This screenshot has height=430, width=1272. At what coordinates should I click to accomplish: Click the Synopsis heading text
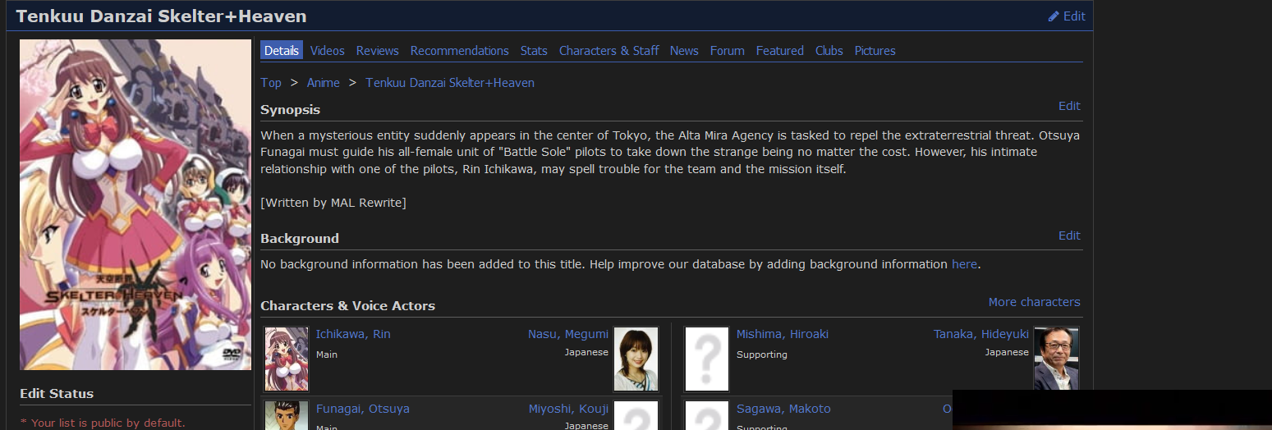pos(290,109)
